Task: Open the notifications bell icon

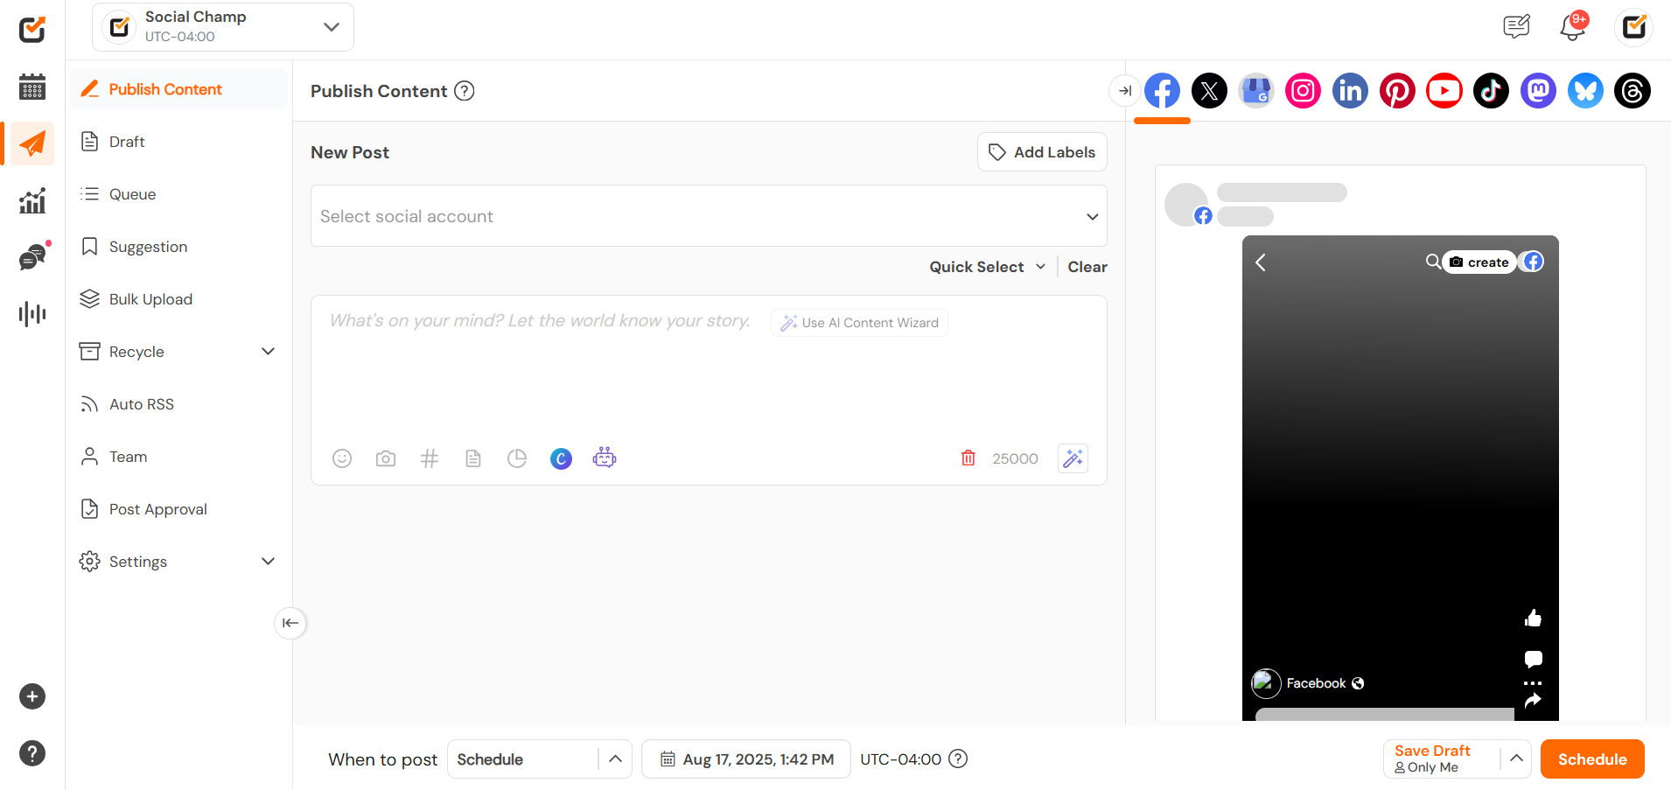Action: [1573, 26]
